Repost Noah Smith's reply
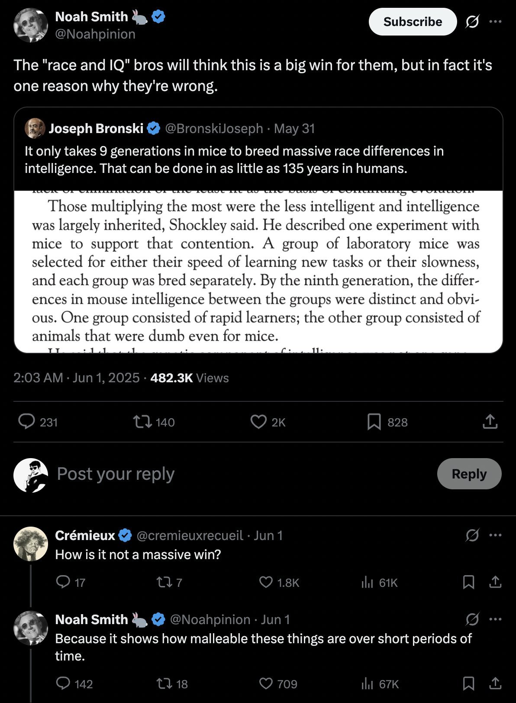 click(164, 683)
